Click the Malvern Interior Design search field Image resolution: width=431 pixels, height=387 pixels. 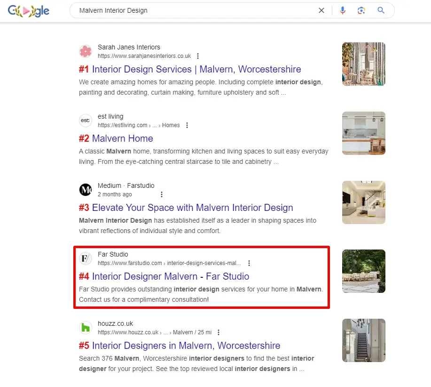coord(193,10)
